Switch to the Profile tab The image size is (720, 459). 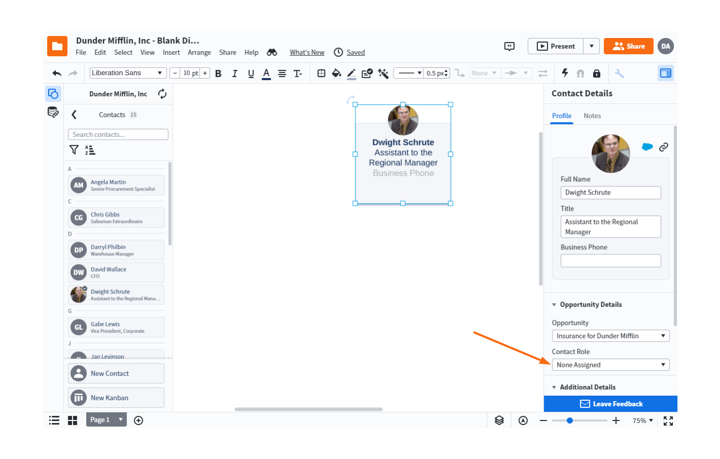[x=562, y=116]
